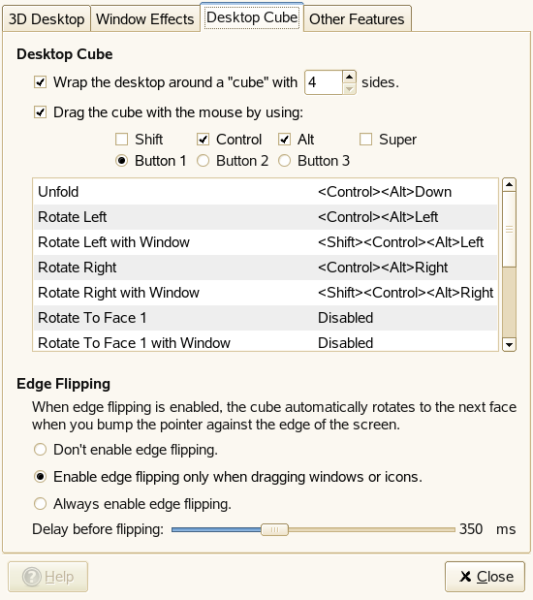This screenshot has height=600, width=533.
Task: Open the Window Effects tab
Action: tap(145, 18)
